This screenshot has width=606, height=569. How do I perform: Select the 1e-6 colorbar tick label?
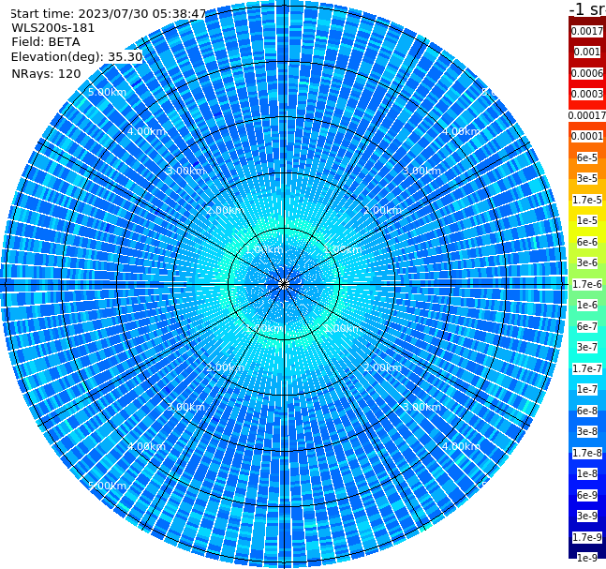pyautogui.click(x=587, y=305)
